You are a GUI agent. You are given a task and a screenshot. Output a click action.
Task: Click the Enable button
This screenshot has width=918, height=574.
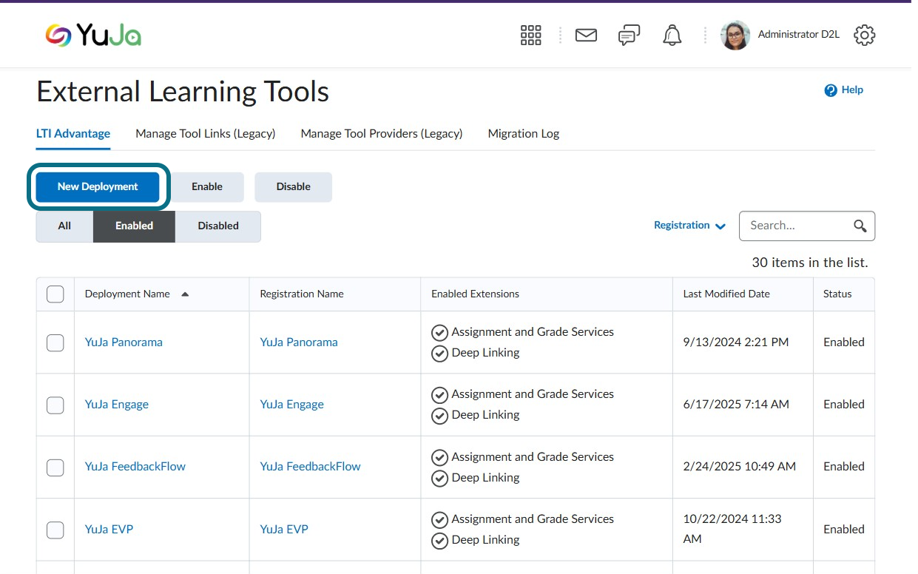207,187
